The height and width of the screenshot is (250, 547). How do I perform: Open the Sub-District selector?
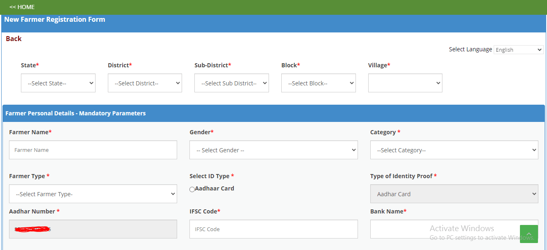232,83
